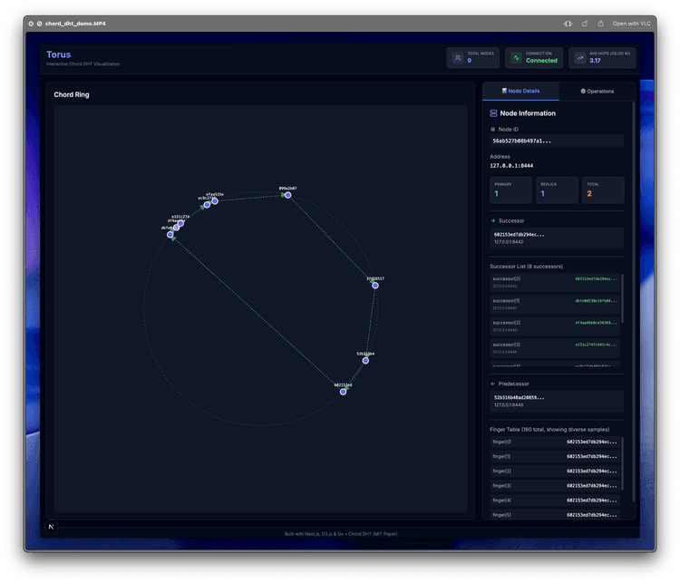This screenshot has height=583, width=680.
Task: Click the Node Information server icon
Action: point(493,113)
